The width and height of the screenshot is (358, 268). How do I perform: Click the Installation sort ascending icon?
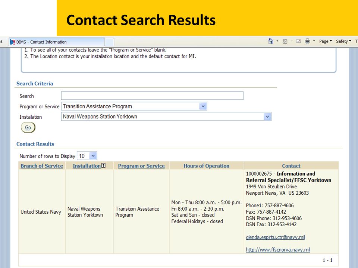(103, 165)
